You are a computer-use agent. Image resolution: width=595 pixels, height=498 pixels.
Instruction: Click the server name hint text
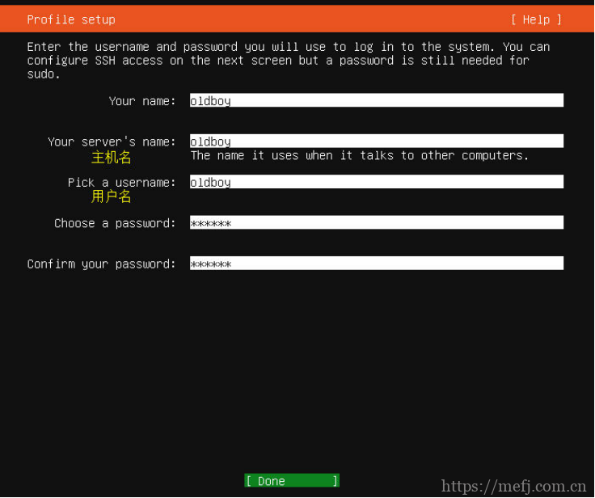point(360,155)
